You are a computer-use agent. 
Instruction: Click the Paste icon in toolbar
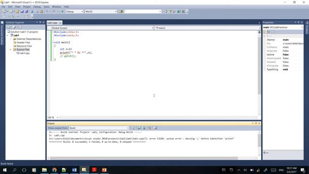tap(42, 12)
